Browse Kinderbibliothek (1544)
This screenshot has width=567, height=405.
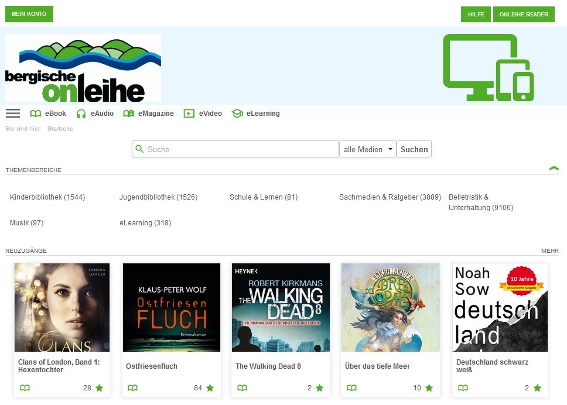[x=47, y=197]
